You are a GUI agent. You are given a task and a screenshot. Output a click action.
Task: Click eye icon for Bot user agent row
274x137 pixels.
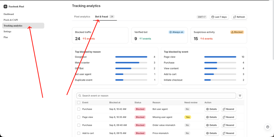[x=207, y=109]
